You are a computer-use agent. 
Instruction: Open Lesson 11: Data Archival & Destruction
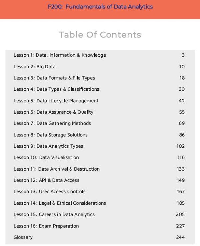[56, 169]
